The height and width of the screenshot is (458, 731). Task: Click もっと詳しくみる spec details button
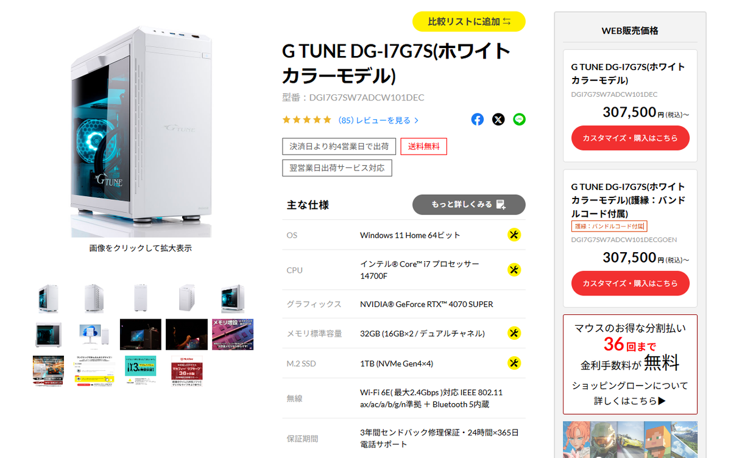click(469, 205)
